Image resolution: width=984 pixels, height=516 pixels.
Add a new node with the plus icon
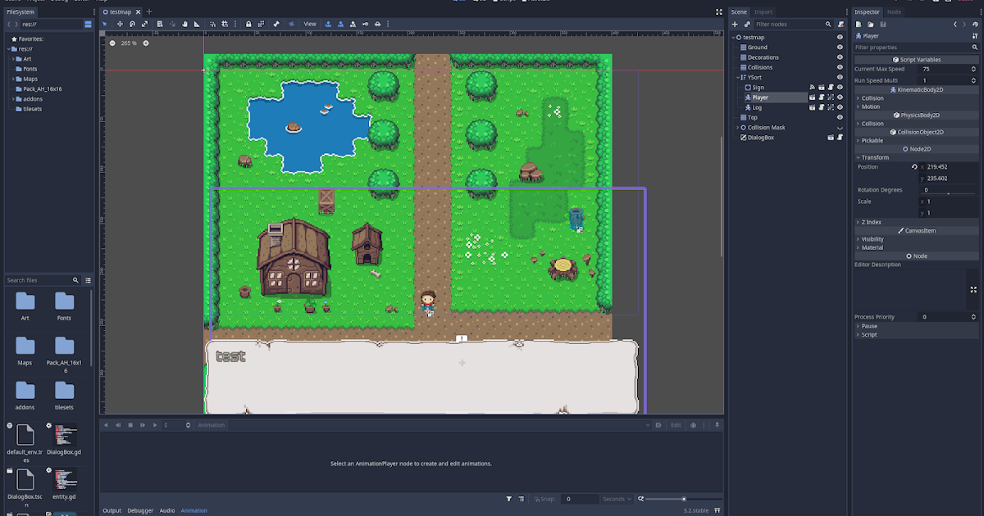tap(735, 24)
